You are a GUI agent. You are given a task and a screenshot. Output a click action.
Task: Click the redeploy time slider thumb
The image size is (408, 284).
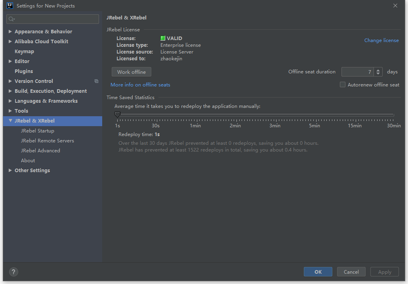point(117,114)
